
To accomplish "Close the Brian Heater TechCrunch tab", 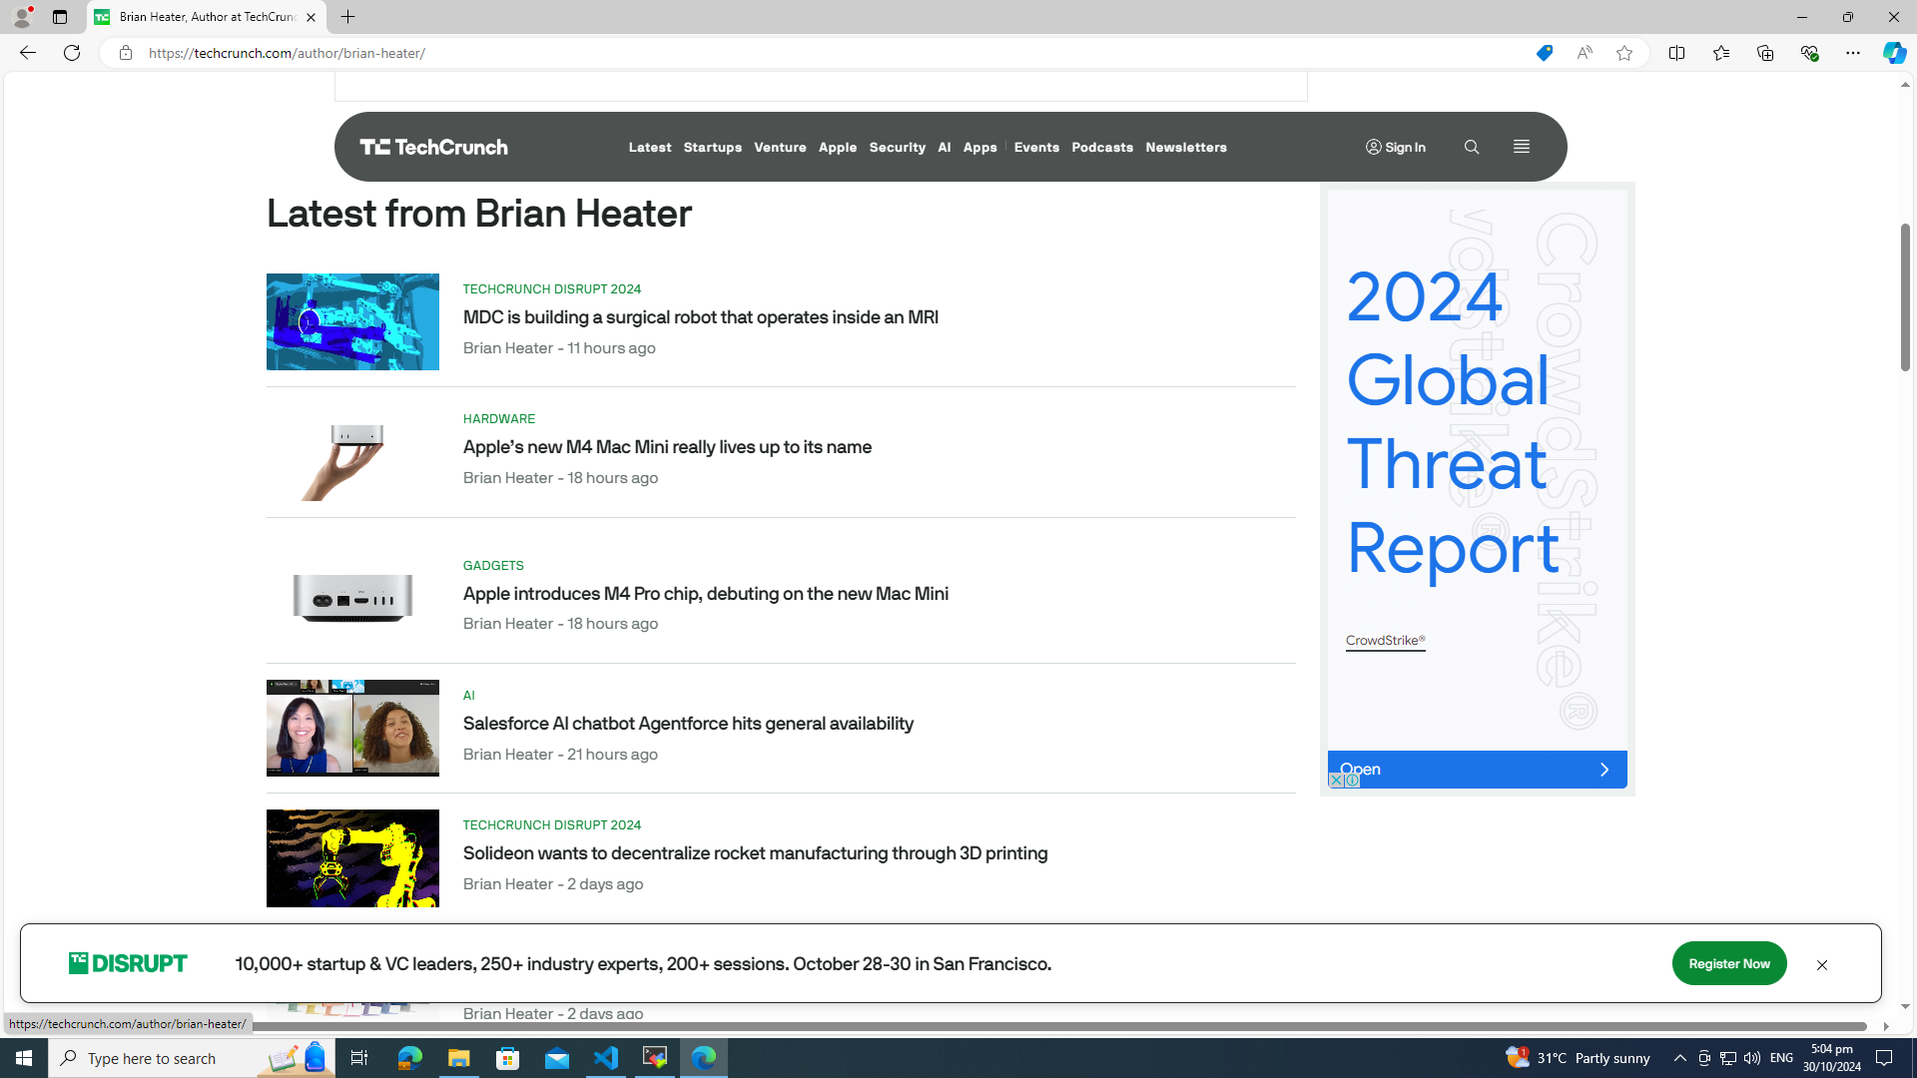I will pos(311,17).
